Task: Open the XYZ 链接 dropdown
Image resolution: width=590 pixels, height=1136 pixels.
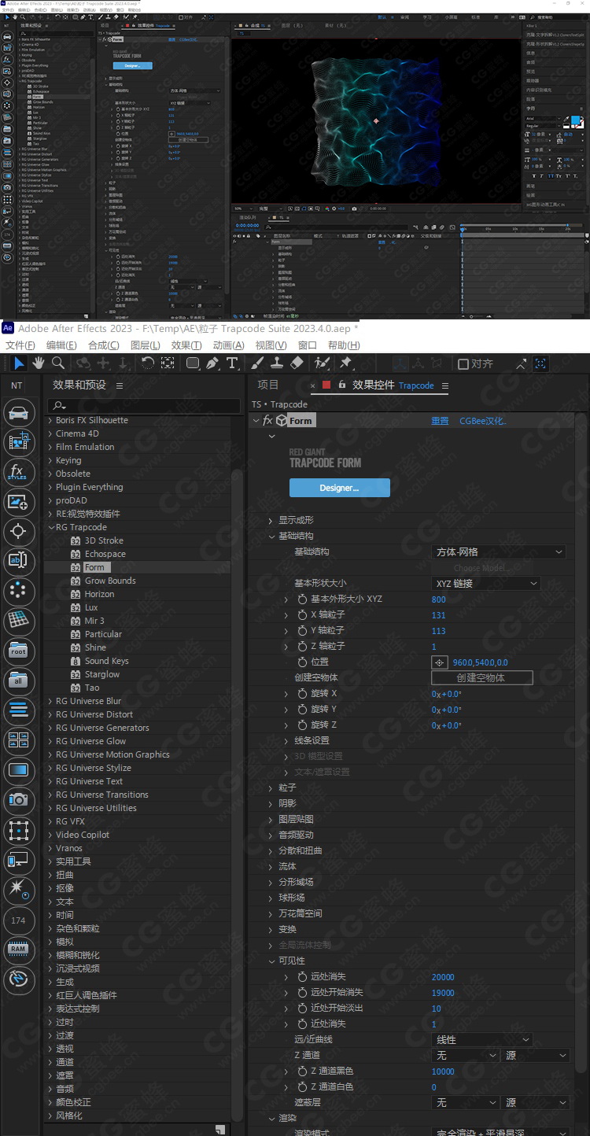Action: [x=486, y=584]
